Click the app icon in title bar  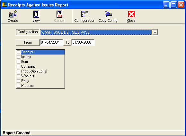pyautogui.click(x=4, y=5)
